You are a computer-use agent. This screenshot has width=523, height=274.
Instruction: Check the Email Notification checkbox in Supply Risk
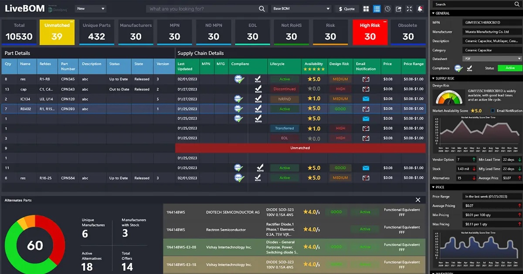(x=493, y=111)
